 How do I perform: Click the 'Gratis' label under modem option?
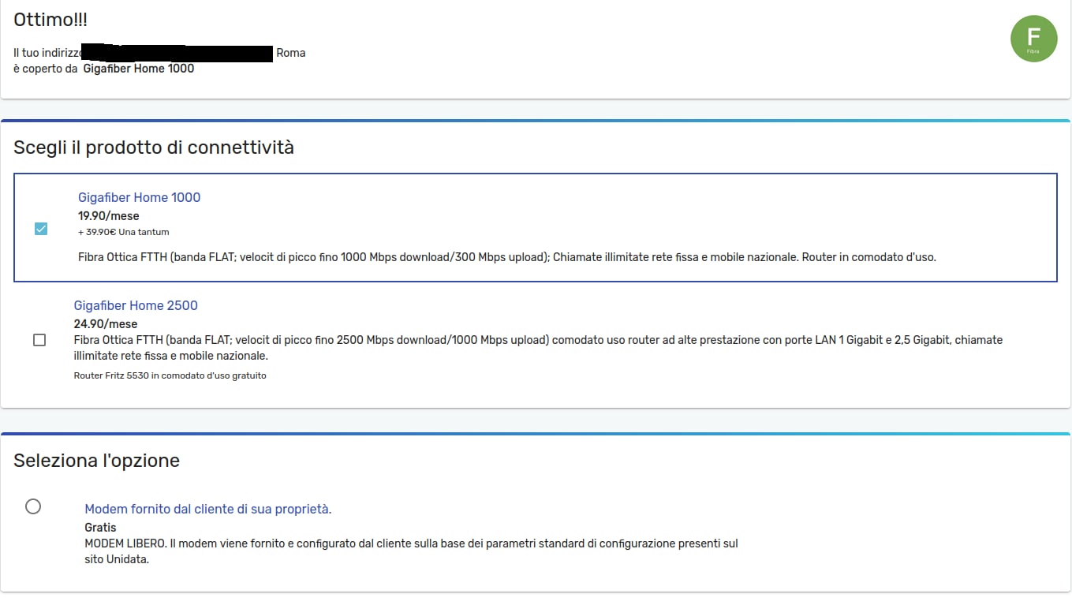coord(100,528)
